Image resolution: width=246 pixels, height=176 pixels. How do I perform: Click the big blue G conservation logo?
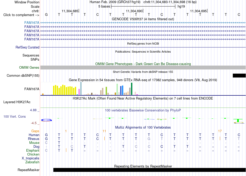(x=46, y=120)
